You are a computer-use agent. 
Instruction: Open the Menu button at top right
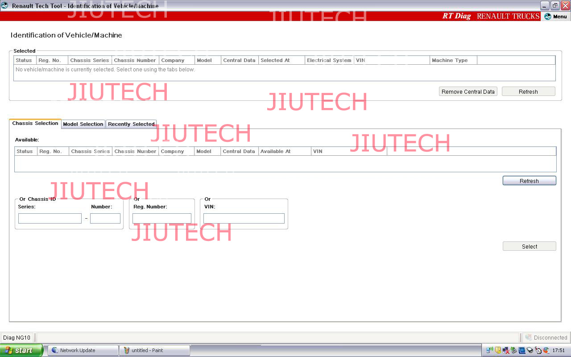[x=555, y=17]
